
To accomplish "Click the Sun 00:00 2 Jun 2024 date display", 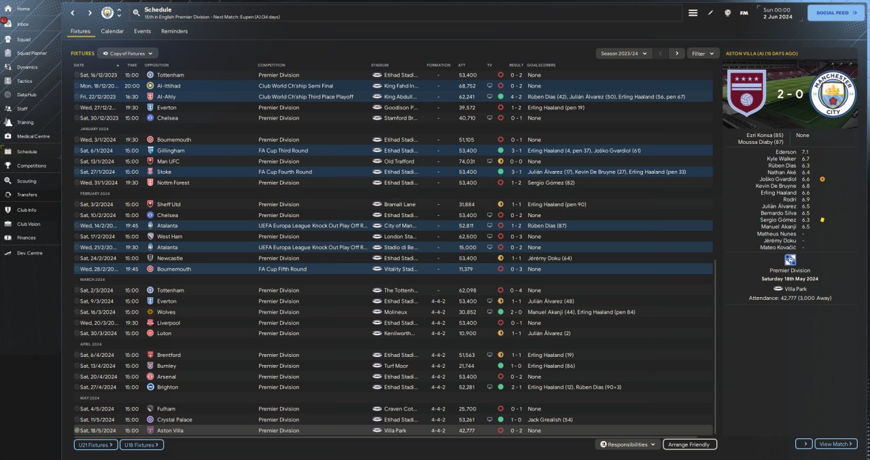I will pyautogui.click(x=779, y=13).
